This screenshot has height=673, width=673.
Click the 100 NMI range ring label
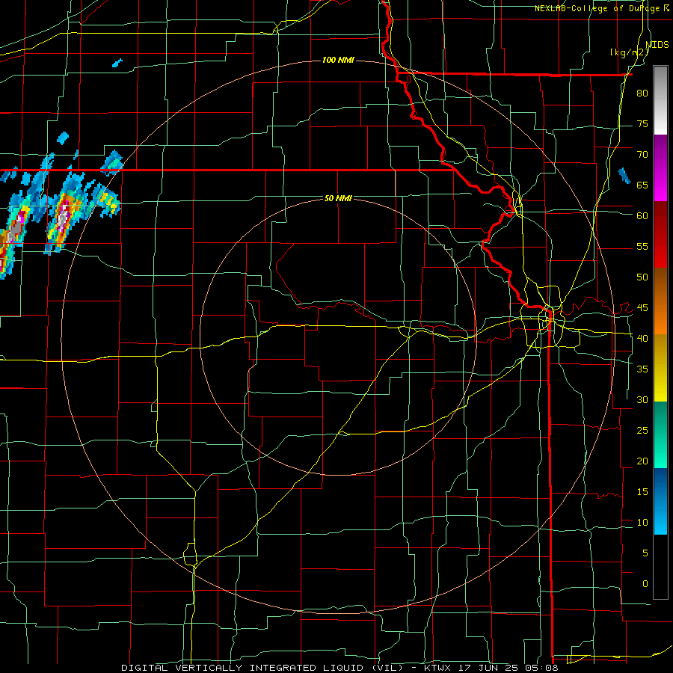point(338,60)
